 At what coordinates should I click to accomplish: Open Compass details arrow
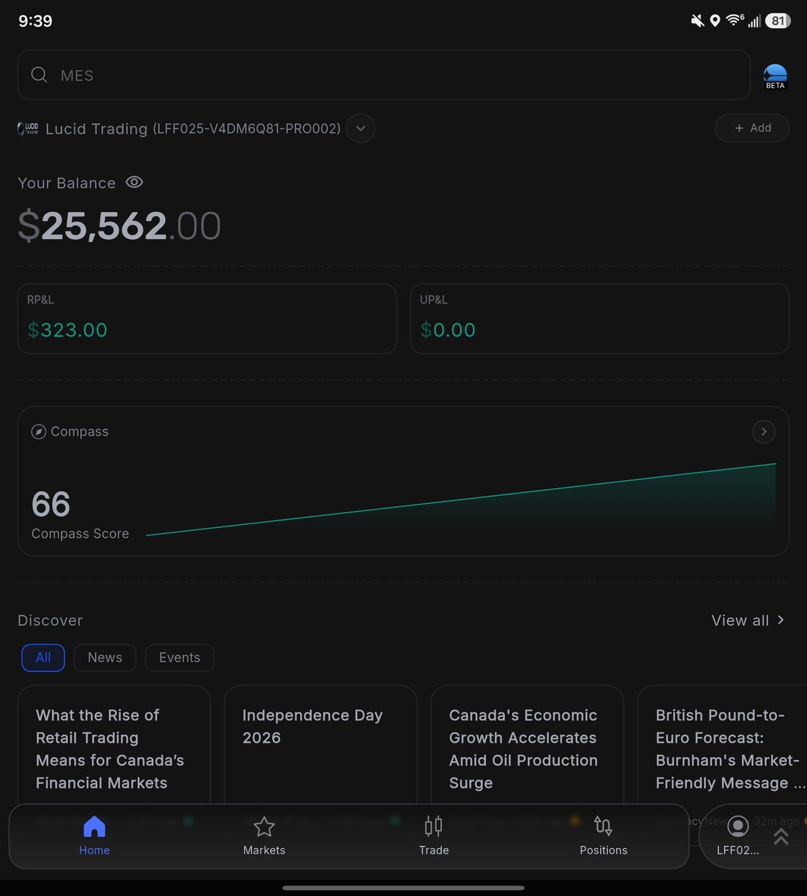(764, 432)
